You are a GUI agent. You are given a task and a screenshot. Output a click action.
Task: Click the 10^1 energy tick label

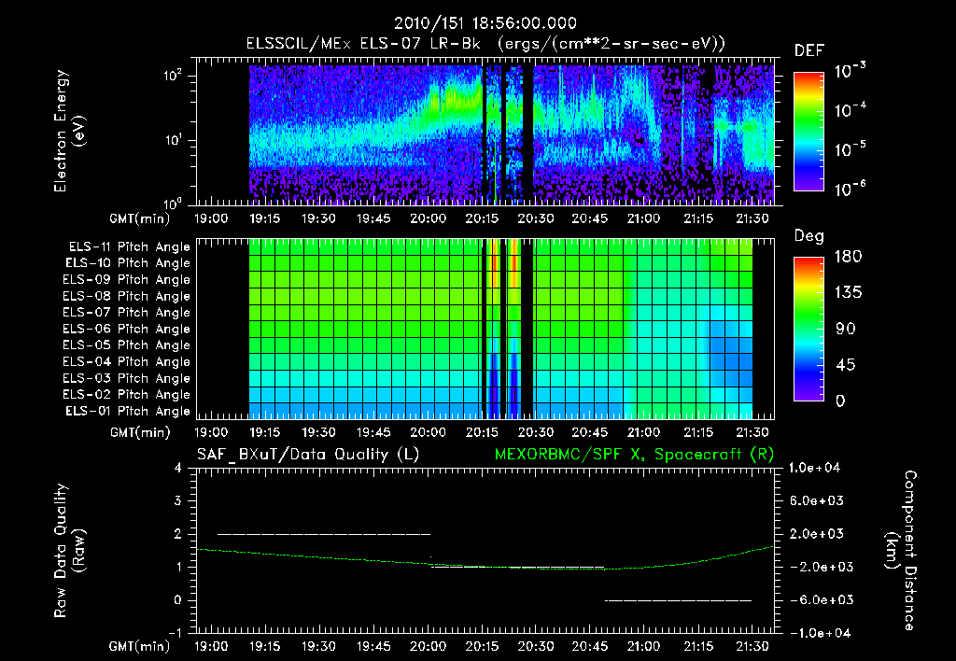[172, 140]
